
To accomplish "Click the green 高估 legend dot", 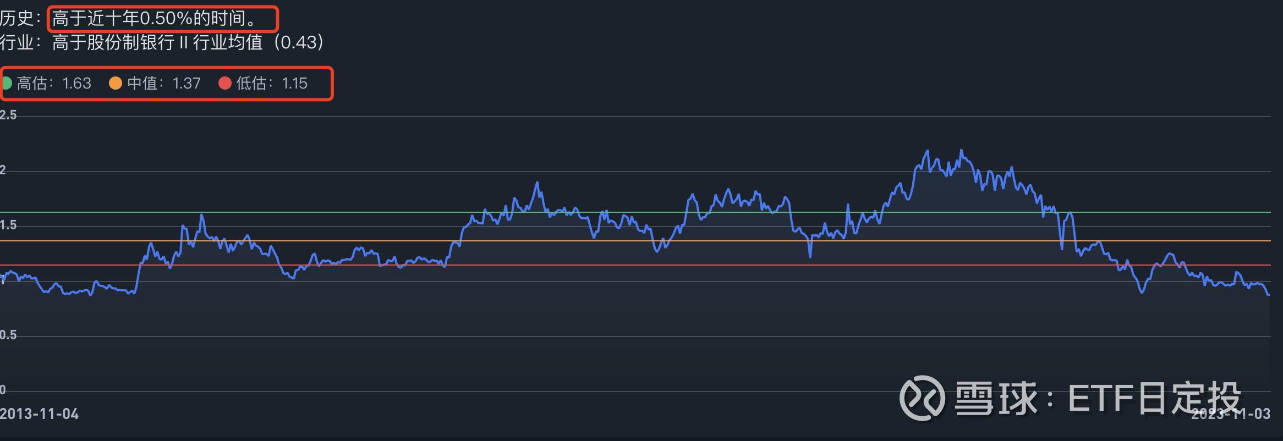I will click(x=7, y=83).
